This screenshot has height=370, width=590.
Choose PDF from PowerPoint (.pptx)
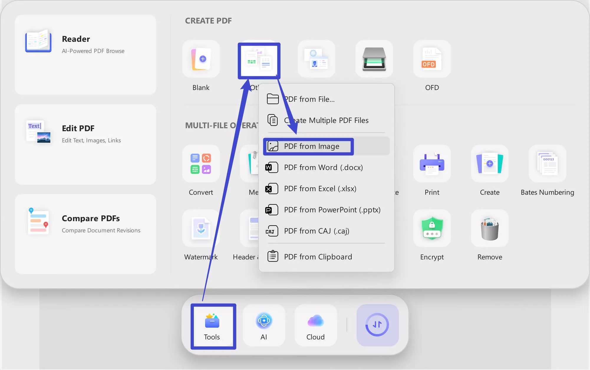pyautogui.click(x=332, y=209)
